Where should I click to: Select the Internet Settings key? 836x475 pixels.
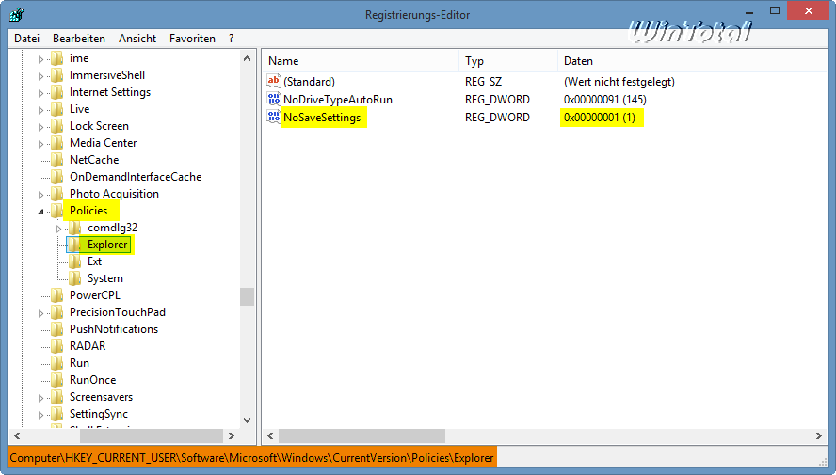pyautogui.click(x=110, y=93)
